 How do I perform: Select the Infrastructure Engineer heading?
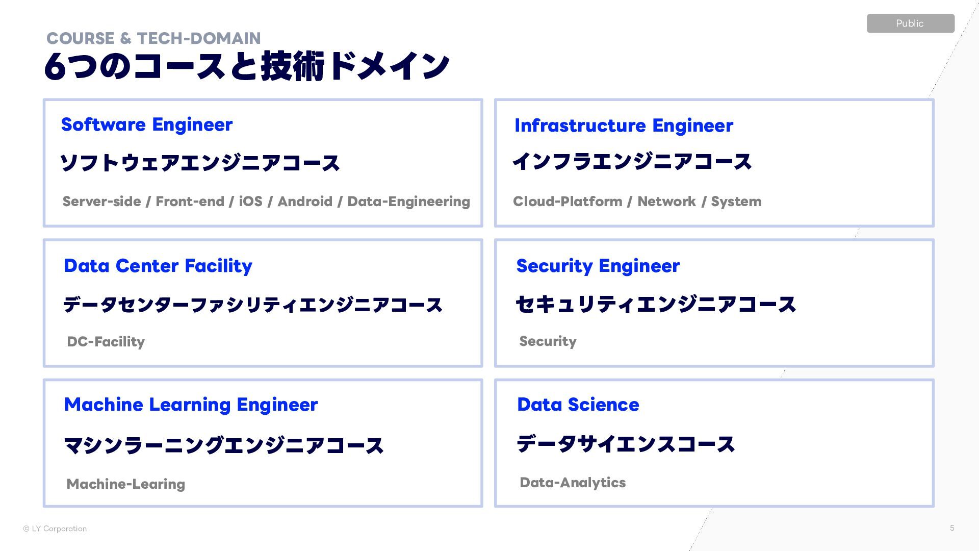(624, 126)
